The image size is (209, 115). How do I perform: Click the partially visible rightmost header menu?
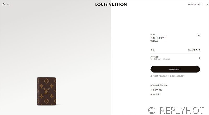tap(208, 4)
